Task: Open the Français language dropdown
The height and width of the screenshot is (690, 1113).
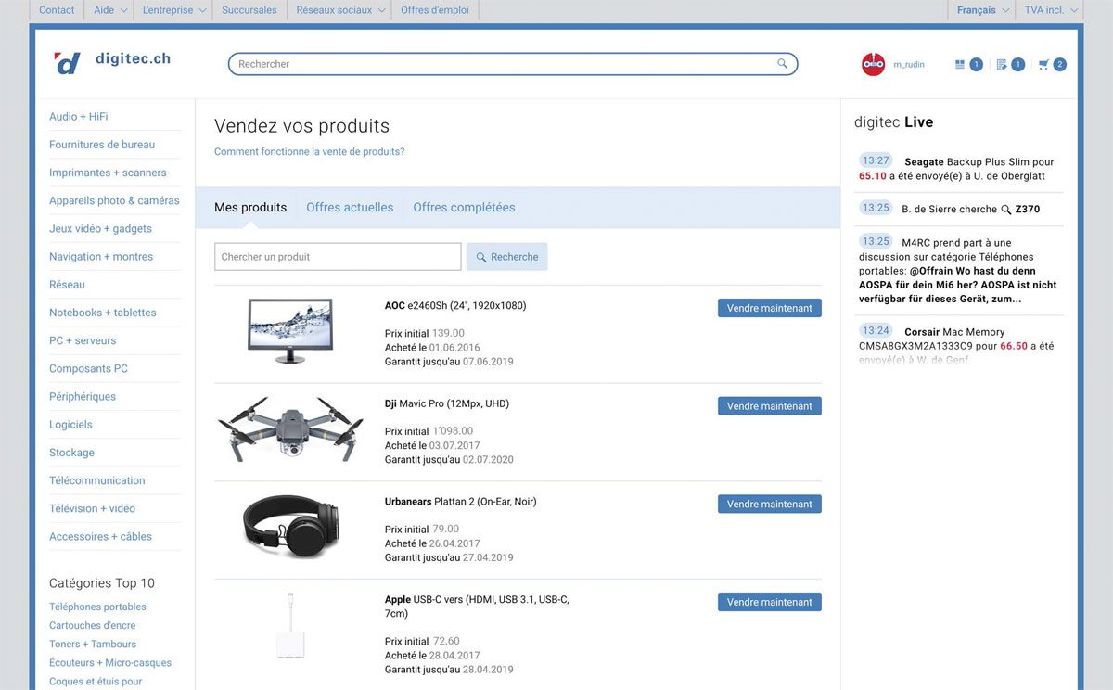Action: tap(983, 10)
